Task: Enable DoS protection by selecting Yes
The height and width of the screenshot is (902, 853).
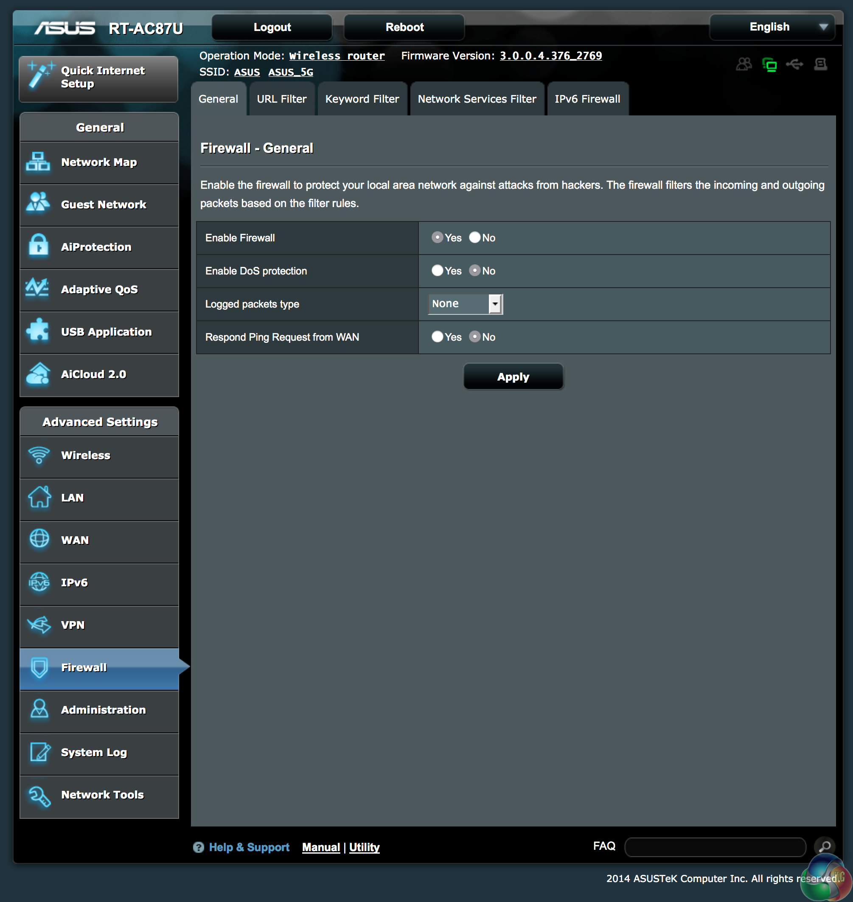Action: pos(437,271)
